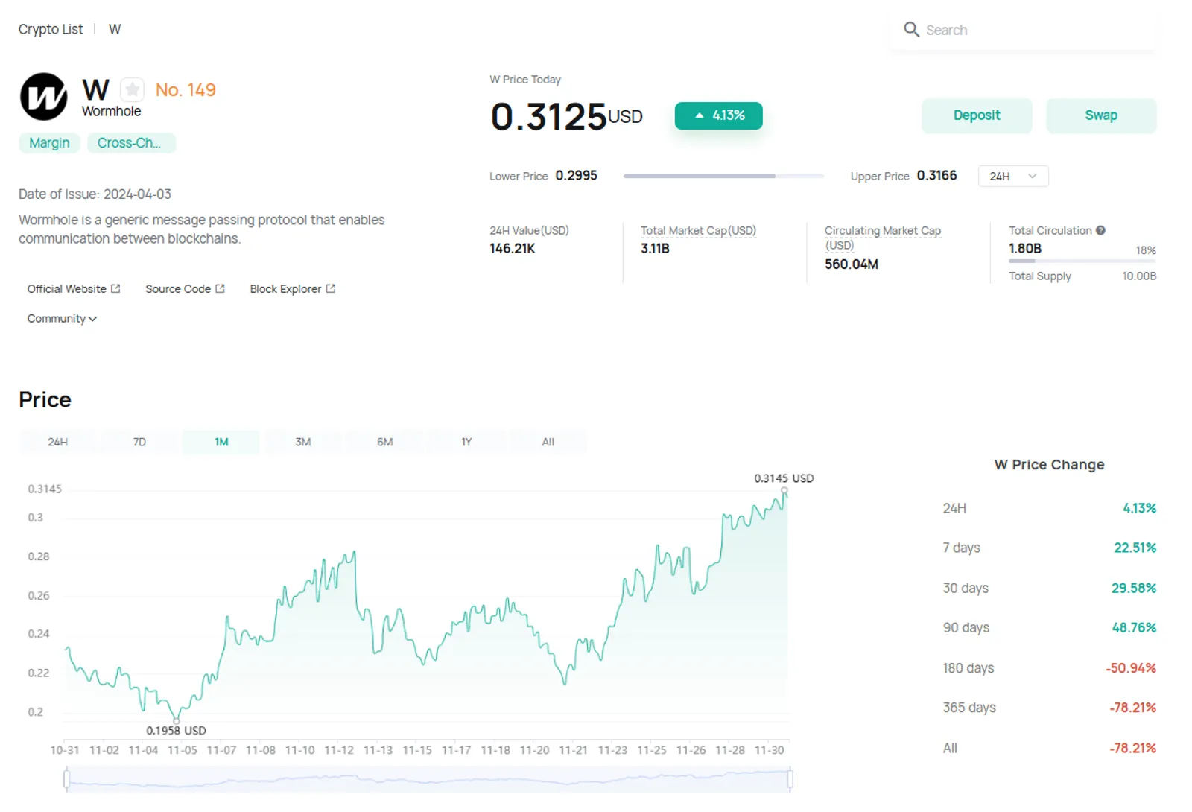Click the 24H Value 146.21K figure

pyautogui.click(x=513, y=249)
